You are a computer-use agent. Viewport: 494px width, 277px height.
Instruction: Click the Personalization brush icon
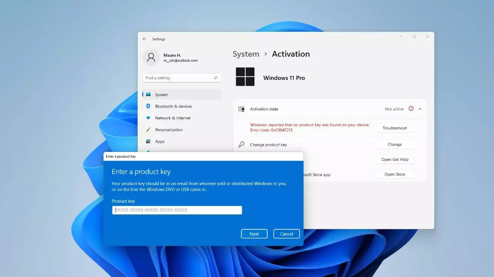(x=148, y=130)
